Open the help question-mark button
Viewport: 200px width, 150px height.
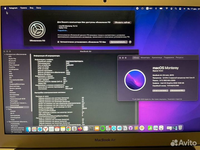130,42
